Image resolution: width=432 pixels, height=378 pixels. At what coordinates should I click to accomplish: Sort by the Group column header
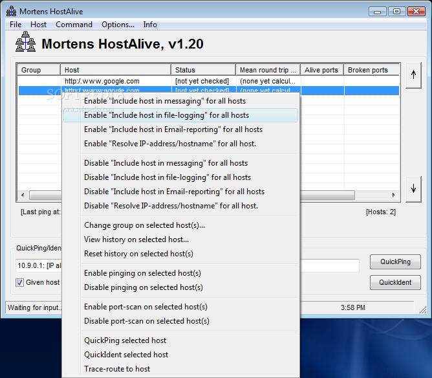39,70
